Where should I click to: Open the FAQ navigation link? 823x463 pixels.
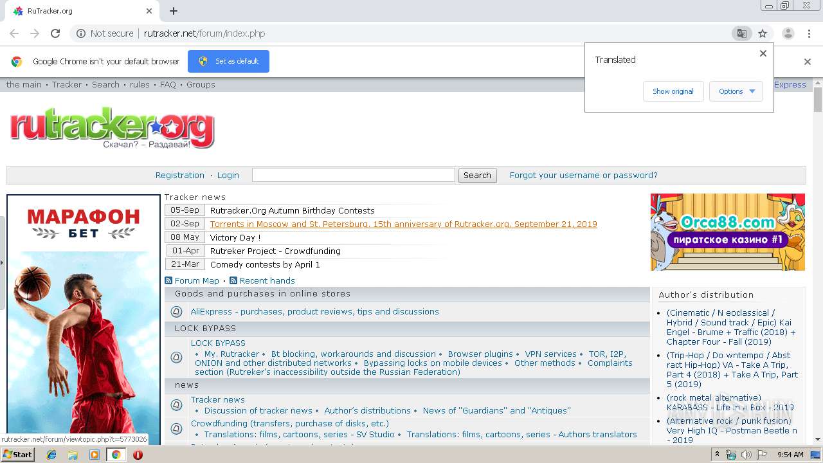click(168, 84)
